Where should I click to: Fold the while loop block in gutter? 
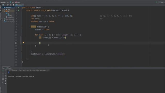point(21,27)
